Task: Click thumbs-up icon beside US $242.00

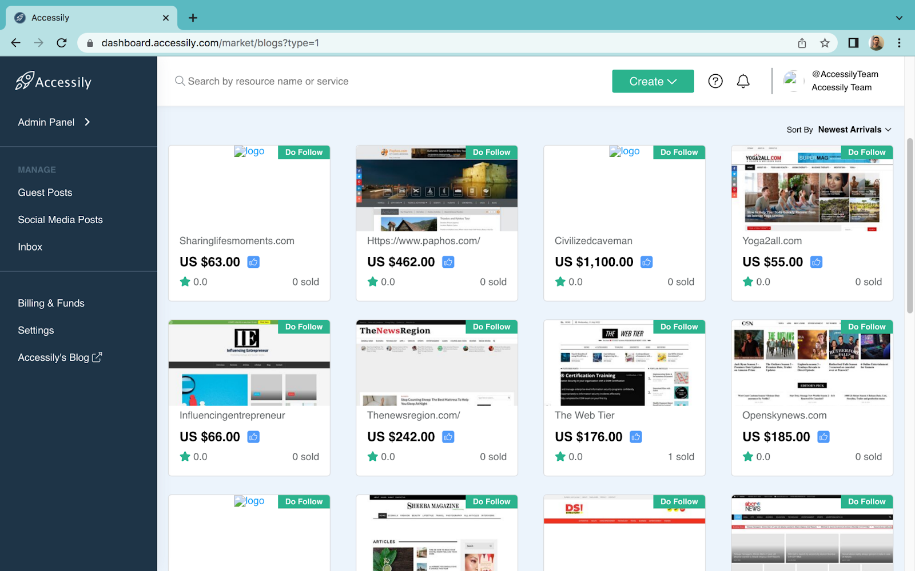Action: (448, 437)
